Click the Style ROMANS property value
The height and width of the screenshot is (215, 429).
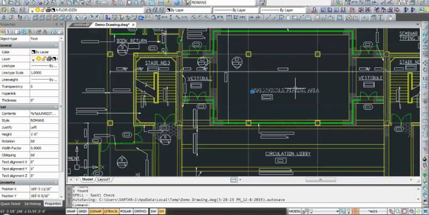click(x=44, y=120)
